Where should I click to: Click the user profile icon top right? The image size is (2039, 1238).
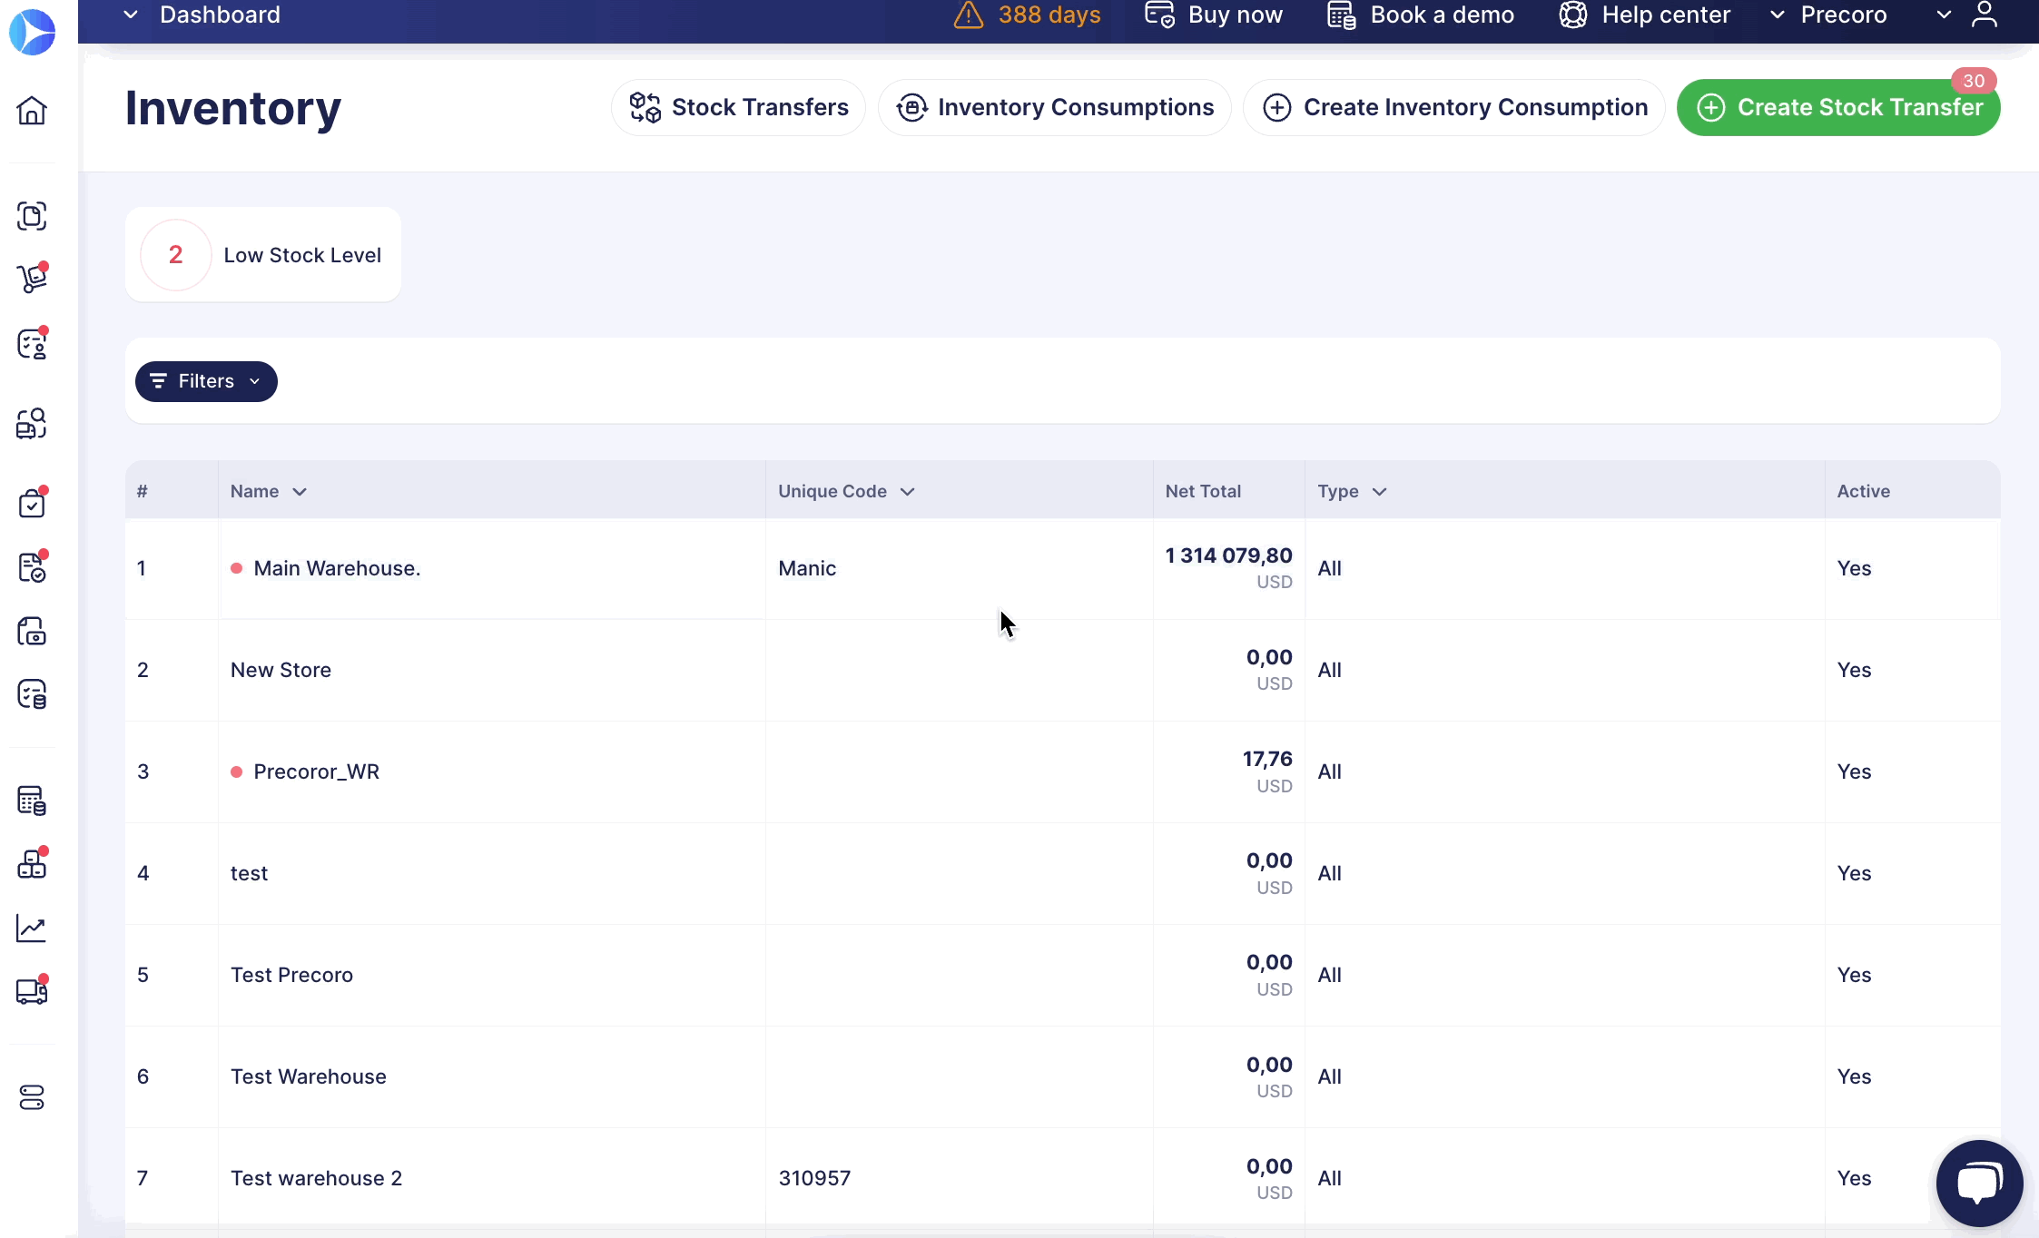tap(1985, 15)
